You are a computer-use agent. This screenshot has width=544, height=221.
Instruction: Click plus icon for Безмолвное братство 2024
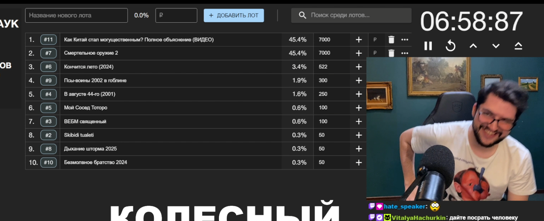coord(359,162)
